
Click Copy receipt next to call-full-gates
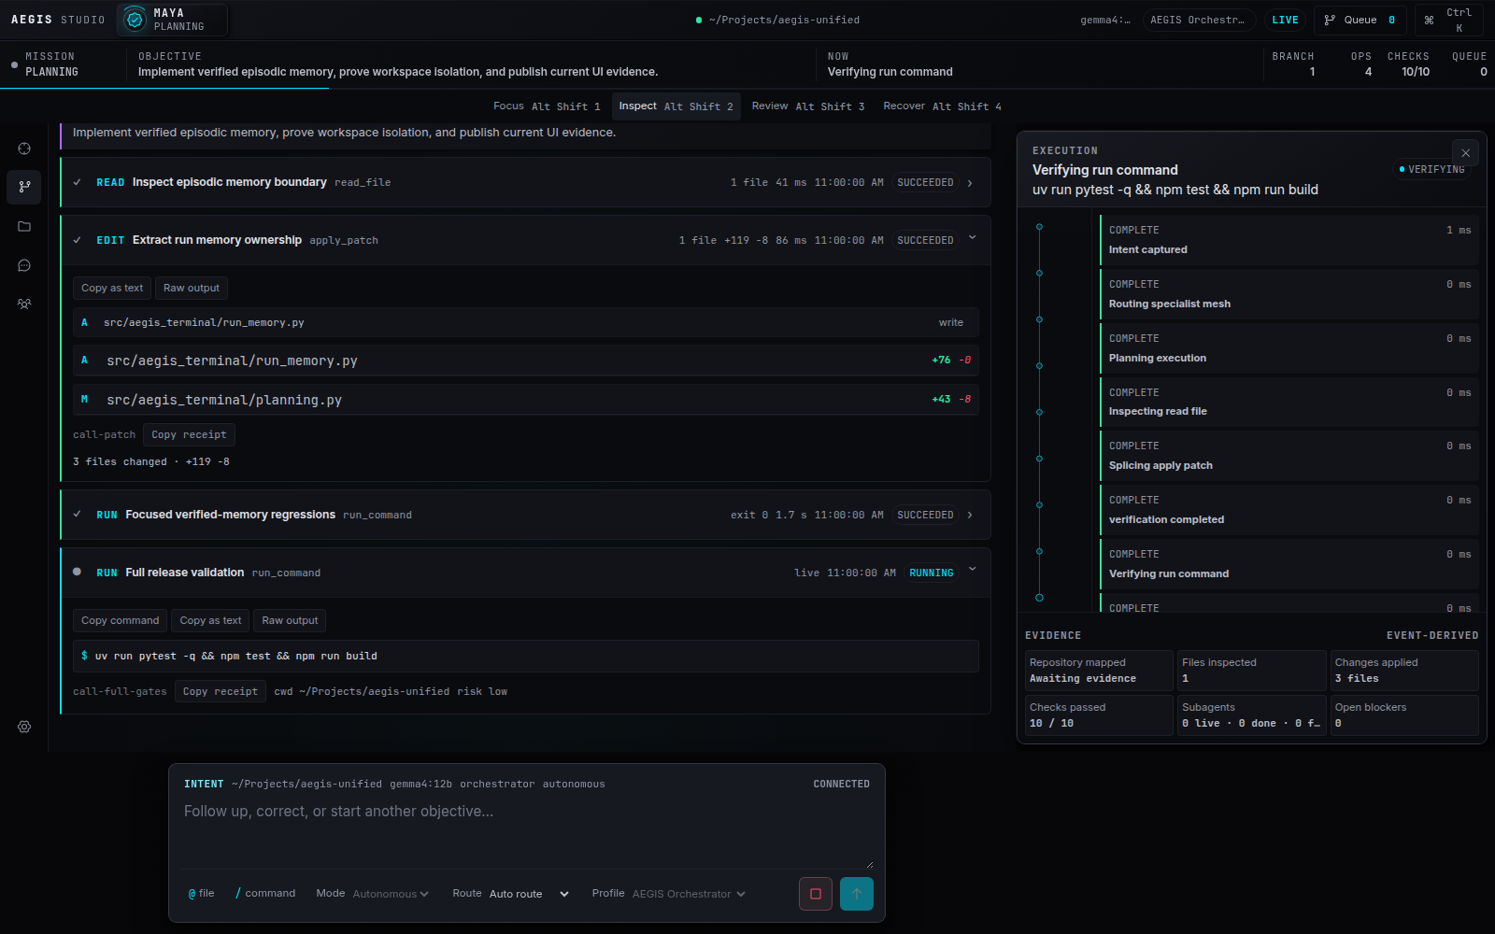(x=221, y=692)
